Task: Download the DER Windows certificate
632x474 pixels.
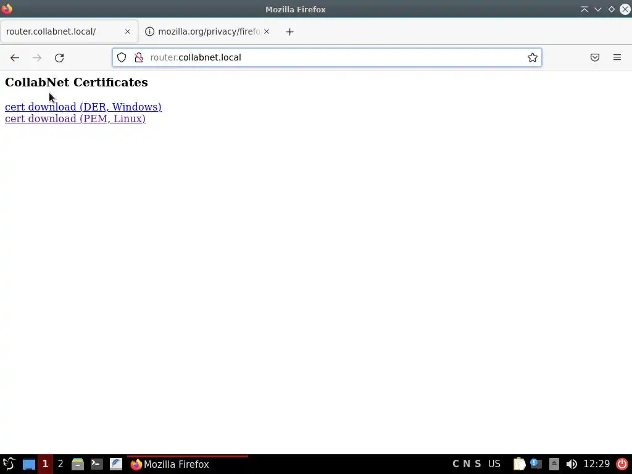Action: point(83,107)
